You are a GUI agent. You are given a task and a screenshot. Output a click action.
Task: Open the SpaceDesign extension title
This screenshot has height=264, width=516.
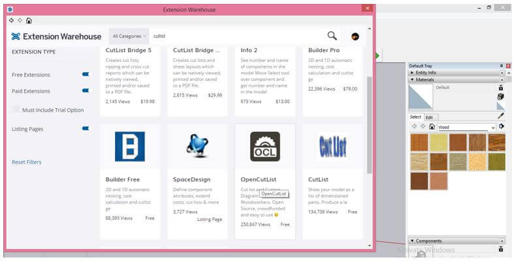(191, 179)
